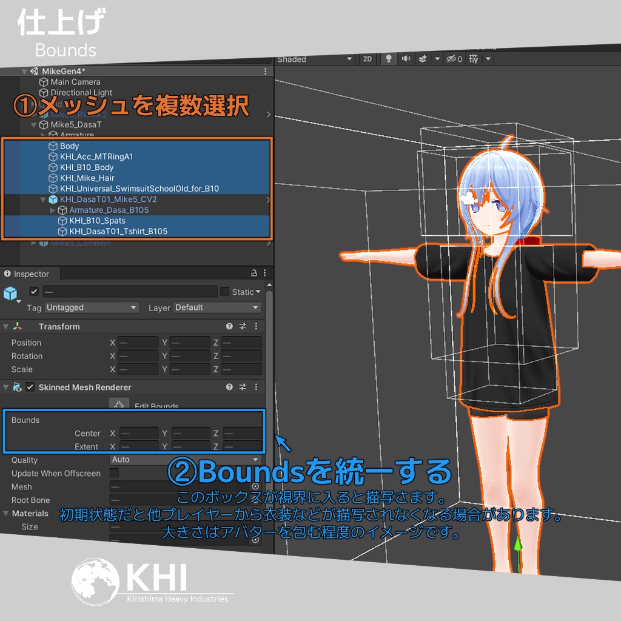The image size is (621, 621).
Task: Open the Transform three-dot menu
Action: [257, 326]
